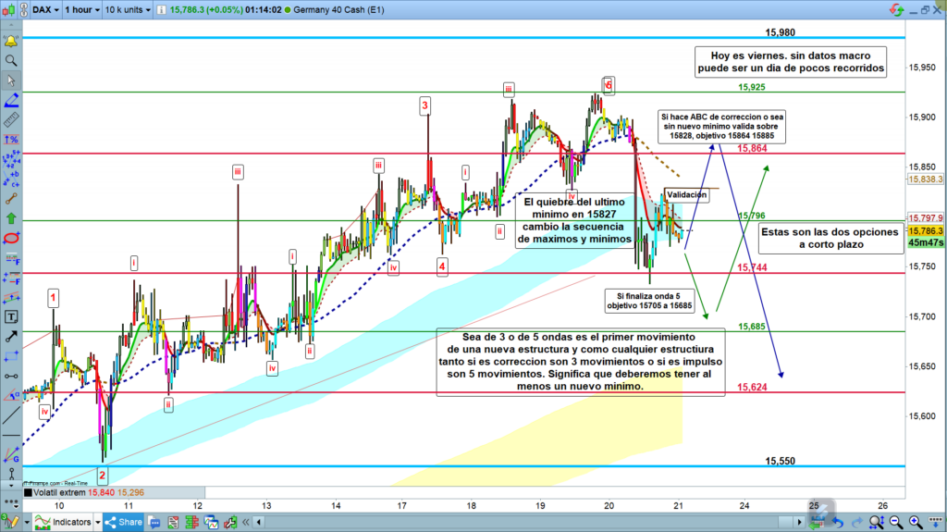Choose the percentage change tool

tap(11, 139)
